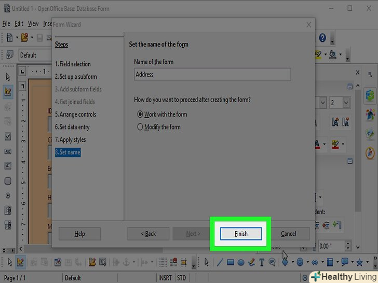The image size is (378, 283).
Task: Go to step 1 Field selection
Action: click(73, 64)
